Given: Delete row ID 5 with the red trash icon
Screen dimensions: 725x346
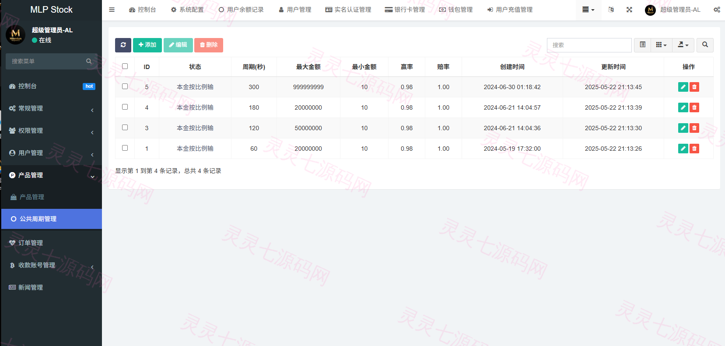Looking at the screenshot, I should pos(694,87).
